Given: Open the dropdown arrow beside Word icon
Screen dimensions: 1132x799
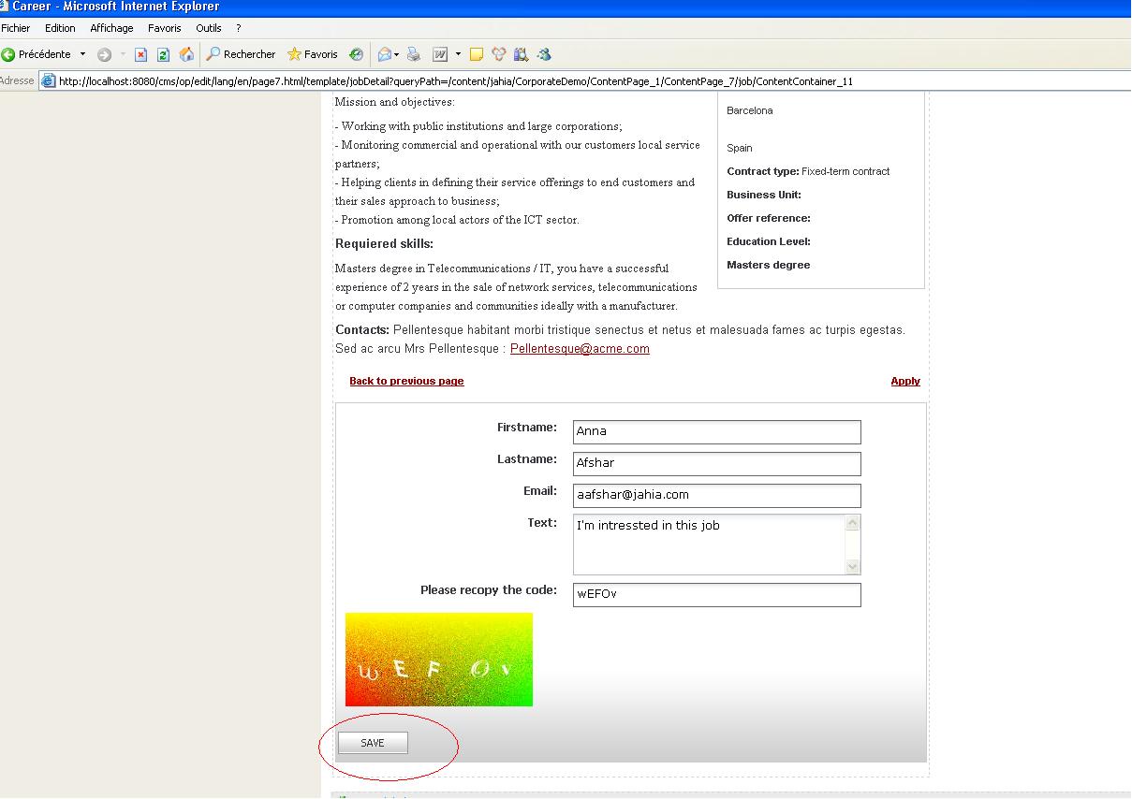Looking at the screenshot, I should pyautogui.click(x=458, y=54).
